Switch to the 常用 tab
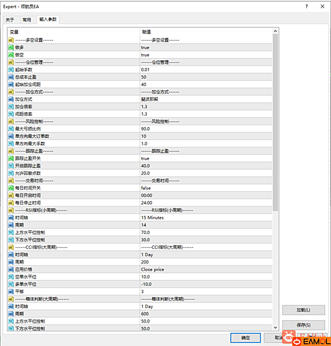Viewport: 331px width, 346px height. click(x=27, y=20)
